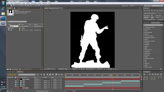Open the Composition menu
Image resolution: width=164 pixels, height=92 pixels.
(x=17, y=3)
